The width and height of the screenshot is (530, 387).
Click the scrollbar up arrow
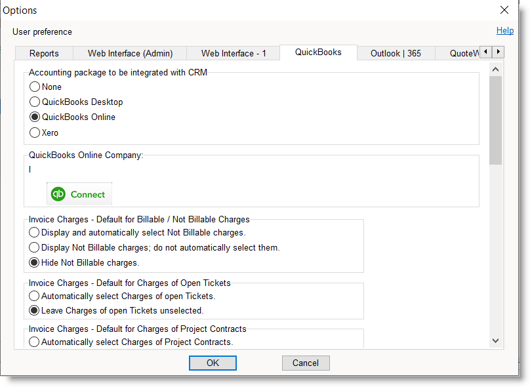click(495, 70)
